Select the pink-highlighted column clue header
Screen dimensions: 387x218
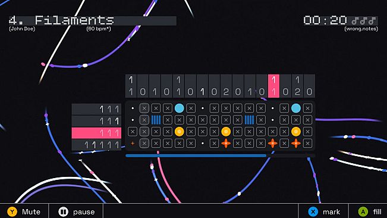(273, 86)
